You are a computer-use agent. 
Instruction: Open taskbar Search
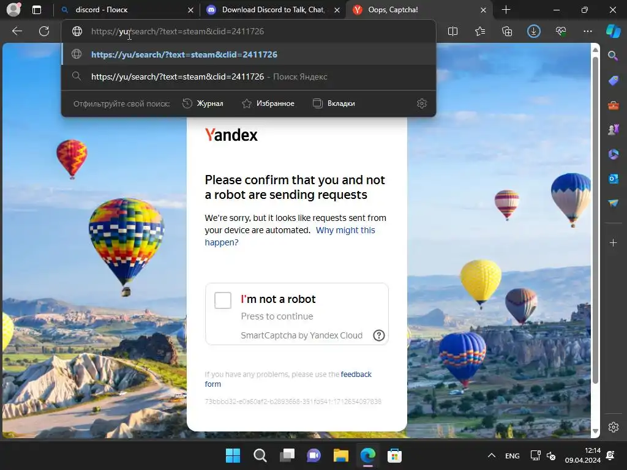(260, 455)
